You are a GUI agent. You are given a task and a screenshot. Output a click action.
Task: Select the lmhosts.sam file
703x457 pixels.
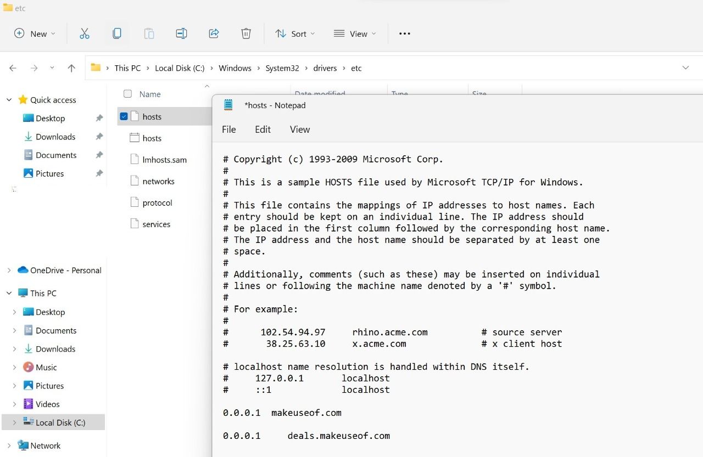164,160
